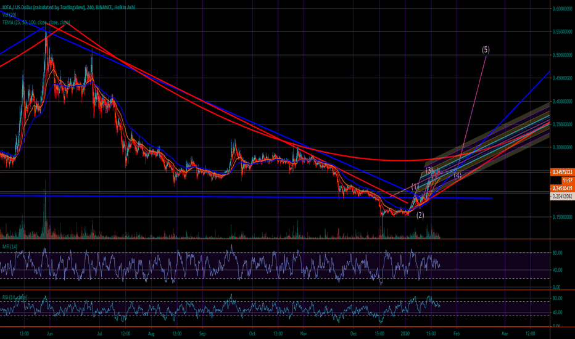Select the TEMA (25, 50, 100) indicator legend
This screenshot has height=339, width=575.
36,22
